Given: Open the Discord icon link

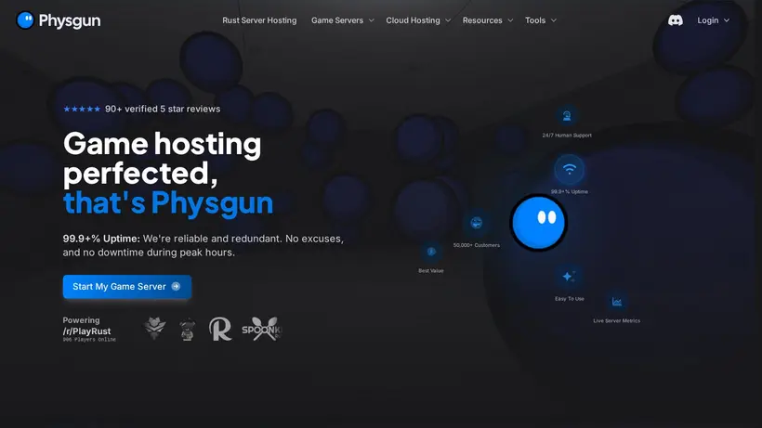Looking at the screenshot, I should pyautogui.click(x=675, y=20).
